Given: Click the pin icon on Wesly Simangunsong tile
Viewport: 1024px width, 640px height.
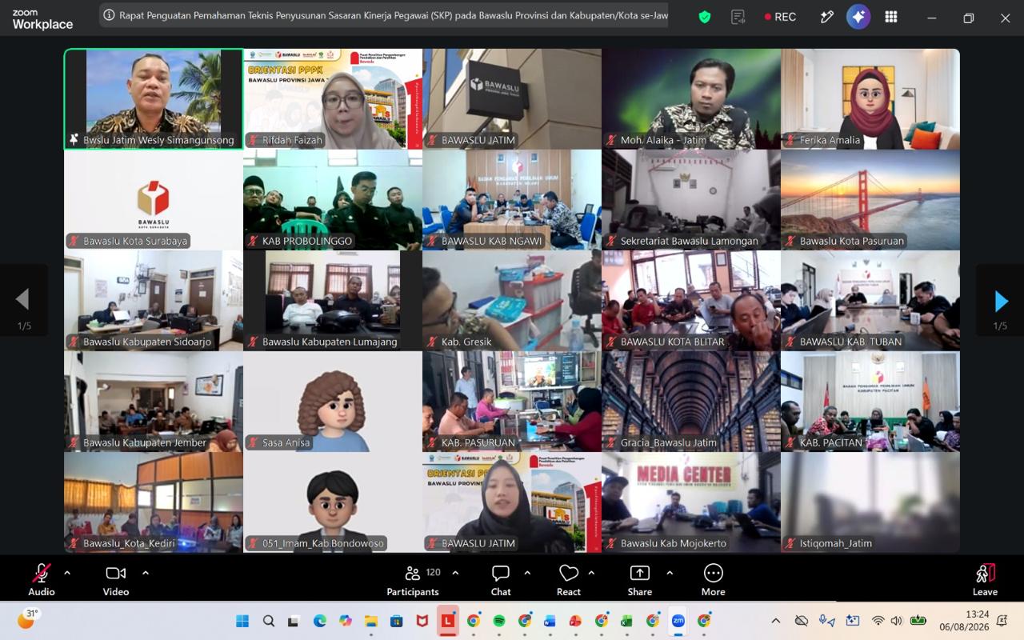Looking at the screenshot, I should pos(74,139).
